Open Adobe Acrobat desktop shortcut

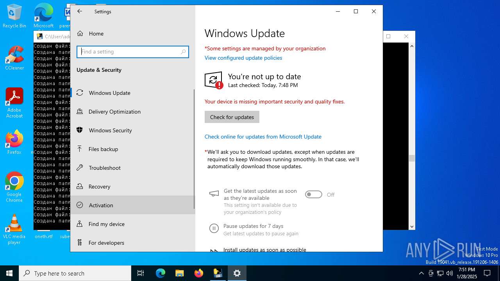pyautogui.click(x=14, y=103)
